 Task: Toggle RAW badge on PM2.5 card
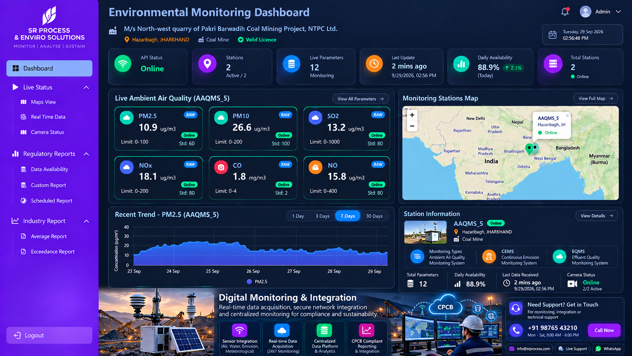[191, 115]
